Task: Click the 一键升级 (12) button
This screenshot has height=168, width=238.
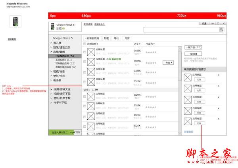Action: tap(193, 47)
